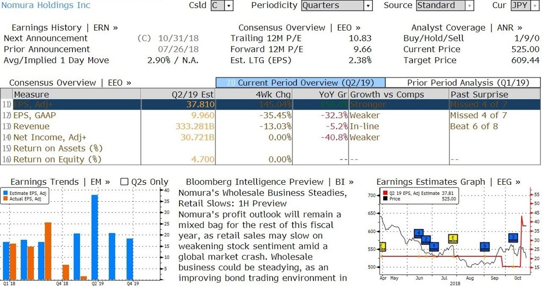The image size is (542, 286).
Task: Select Return on Assets (%) row label
Action: [x=58, y=149]
